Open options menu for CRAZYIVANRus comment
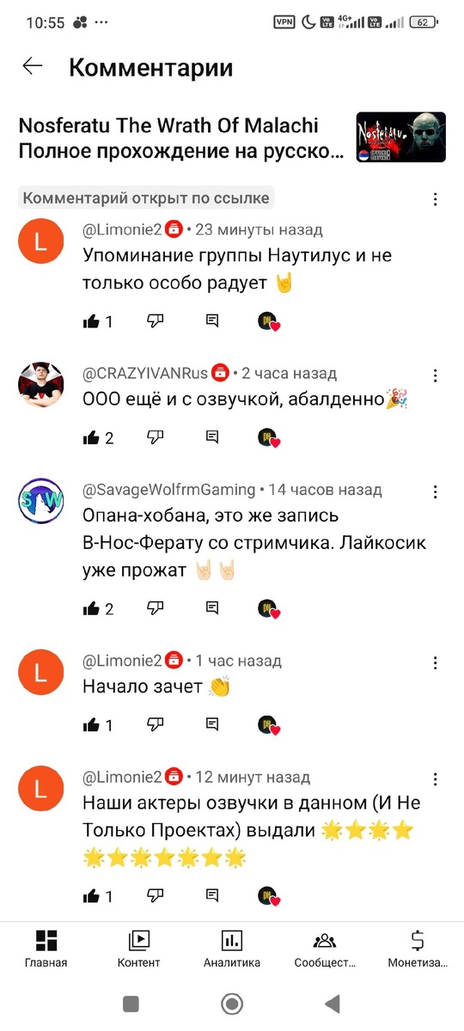This screenshot has height=1031, width=464. 436,375
